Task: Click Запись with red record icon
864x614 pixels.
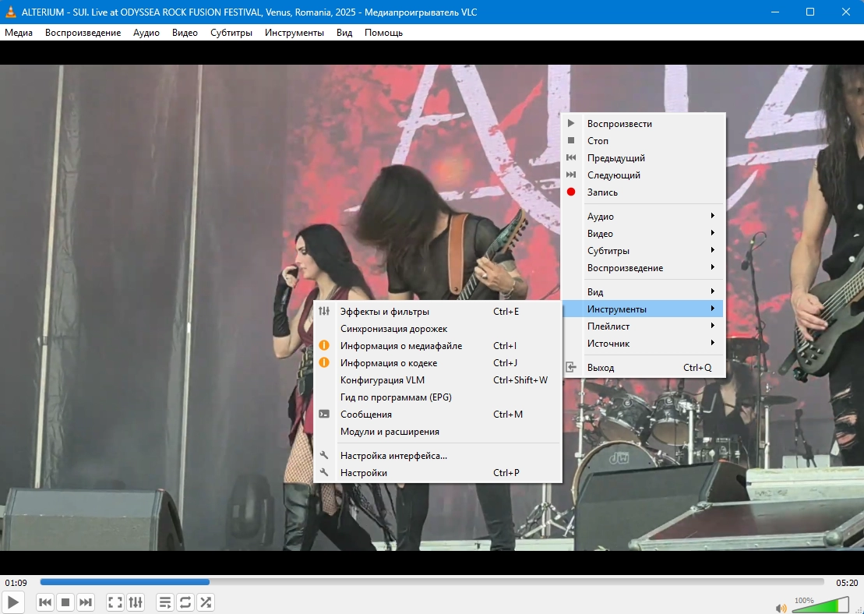Action: tap(602, 192)
